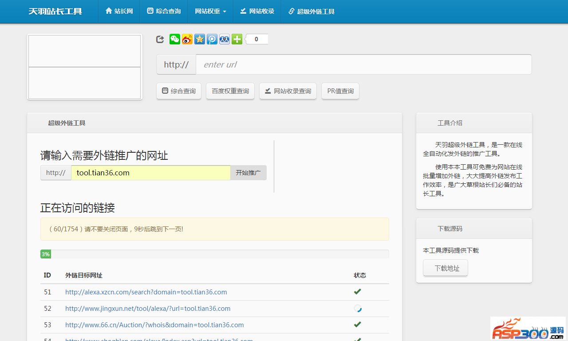Click the WeChat share icon
The width and height of the screenshot is (568, 341).
coord(175,39)
